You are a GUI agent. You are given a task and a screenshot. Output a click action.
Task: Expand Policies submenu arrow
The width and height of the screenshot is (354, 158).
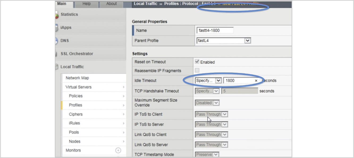124,96
